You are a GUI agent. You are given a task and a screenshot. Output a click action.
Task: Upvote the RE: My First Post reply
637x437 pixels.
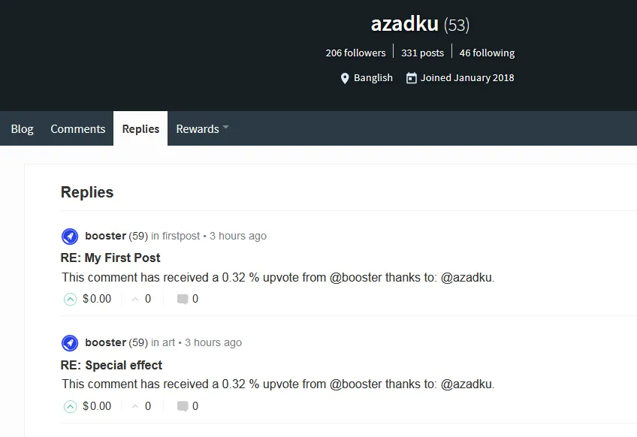coord(71,300)
